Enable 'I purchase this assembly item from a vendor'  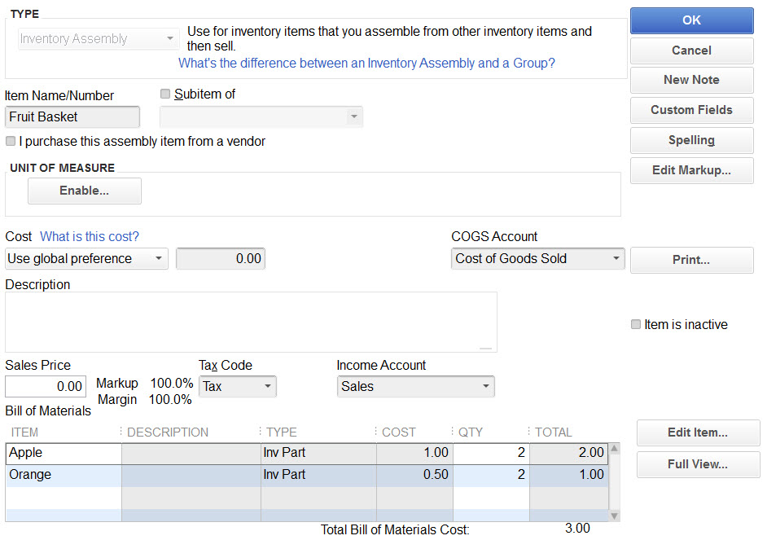[11, 142]
